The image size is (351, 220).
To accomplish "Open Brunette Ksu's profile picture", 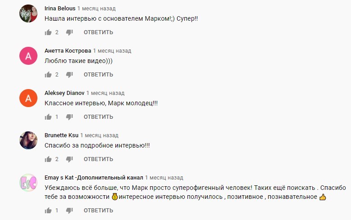I will pyautogui.click(x=28, y=140).
